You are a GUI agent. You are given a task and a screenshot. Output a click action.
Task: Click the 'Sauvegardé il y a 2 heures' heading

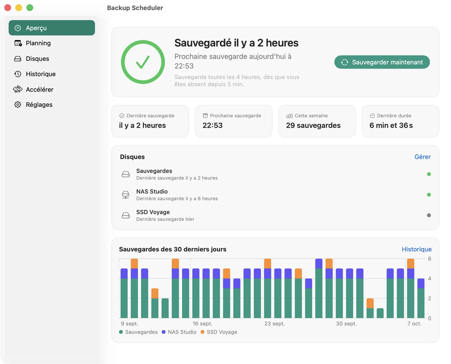click(x=236, y=43)
